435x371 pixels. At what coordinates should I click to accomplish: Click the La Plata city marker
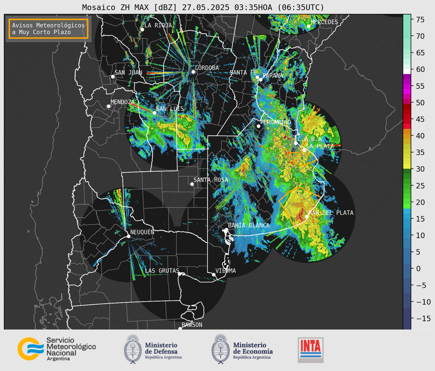pyautogui.click(x=304, y=150)
